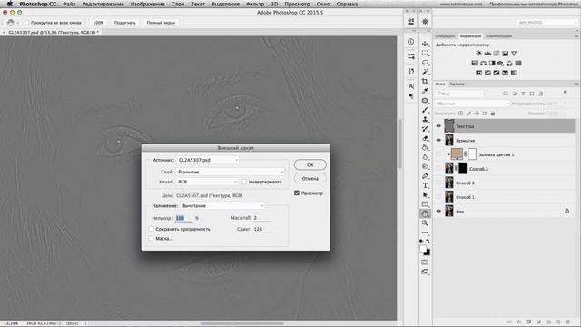Select the History Brush tool
The image size is (581, 327).
point(425,129)
